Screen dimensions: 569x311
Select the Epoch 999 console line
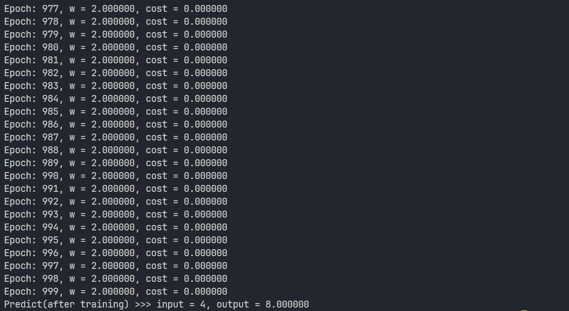(x=116, y=292)
